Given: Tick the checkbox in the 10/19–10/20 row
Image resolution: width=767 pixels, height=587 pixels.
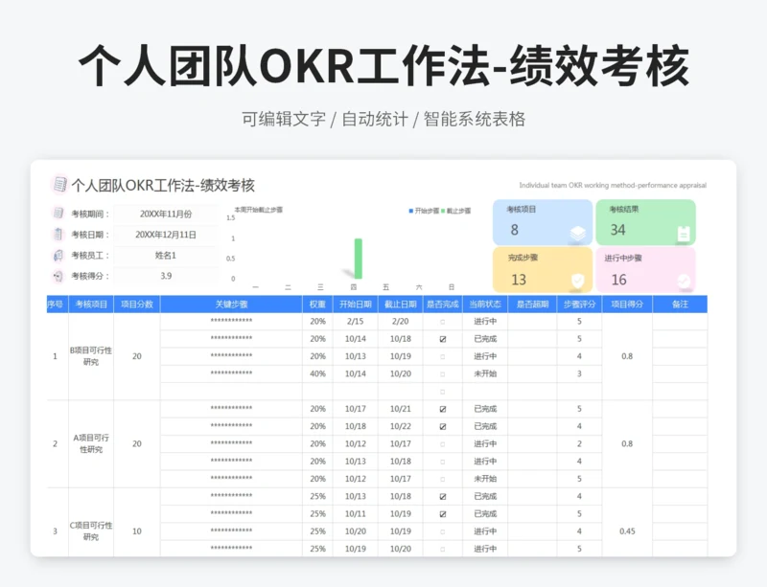Looking at the screenshot, I should point(443,550).
